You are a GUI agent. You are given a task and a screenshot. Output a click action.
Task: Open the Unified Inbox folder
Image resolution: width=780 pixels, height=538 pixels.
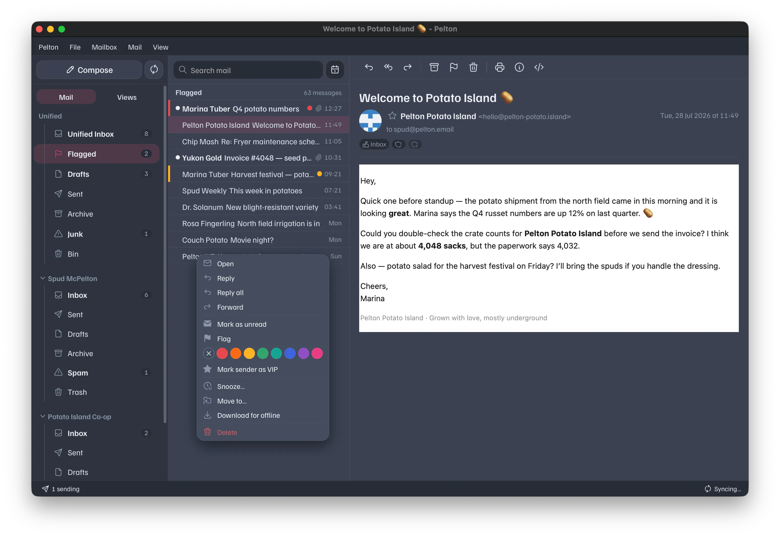pyautogui.click(x=97, y=134)
